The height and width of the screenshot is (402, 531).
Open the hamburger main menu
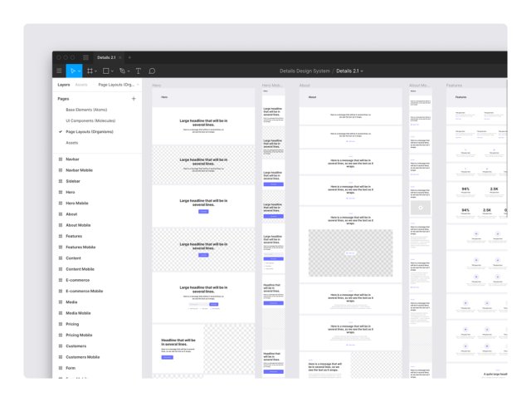pyautogui.click(x=59, y=71)
